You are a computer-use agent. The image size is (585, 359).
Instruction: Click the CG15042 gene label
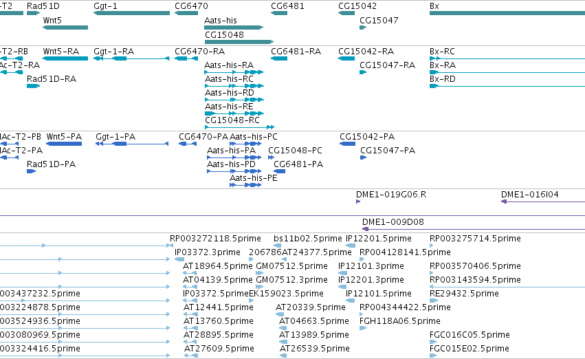[x=357, y=6]
